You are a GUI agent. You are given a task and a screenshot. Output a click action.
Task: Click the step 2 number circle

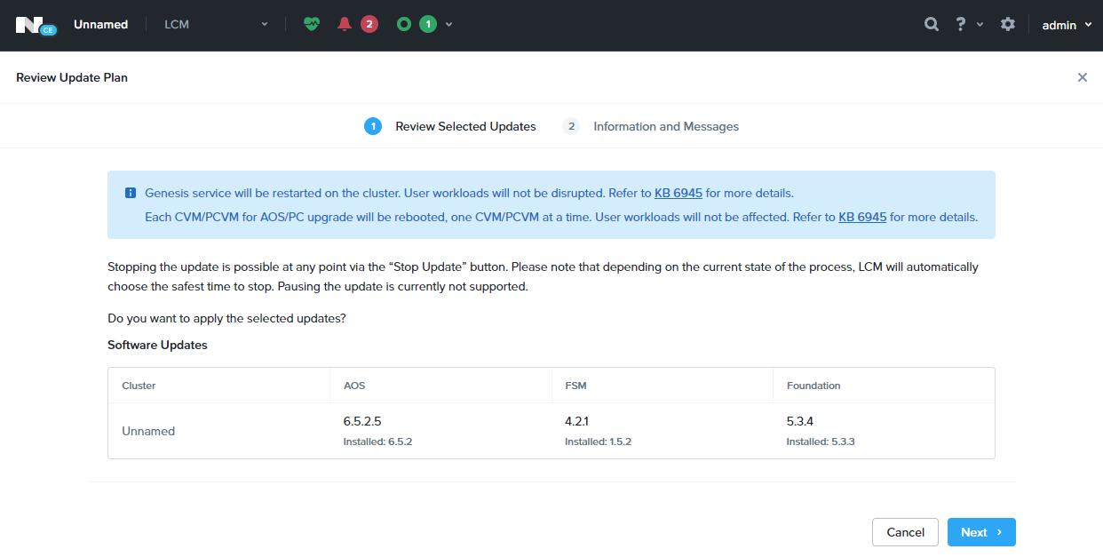(571, 126)
